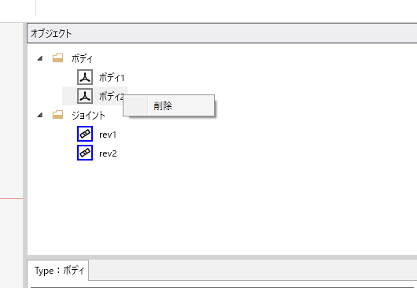This screenshot has width=417, height=288.
Task: Click the ジョイント folder icon
Action: tap(57, 115)
